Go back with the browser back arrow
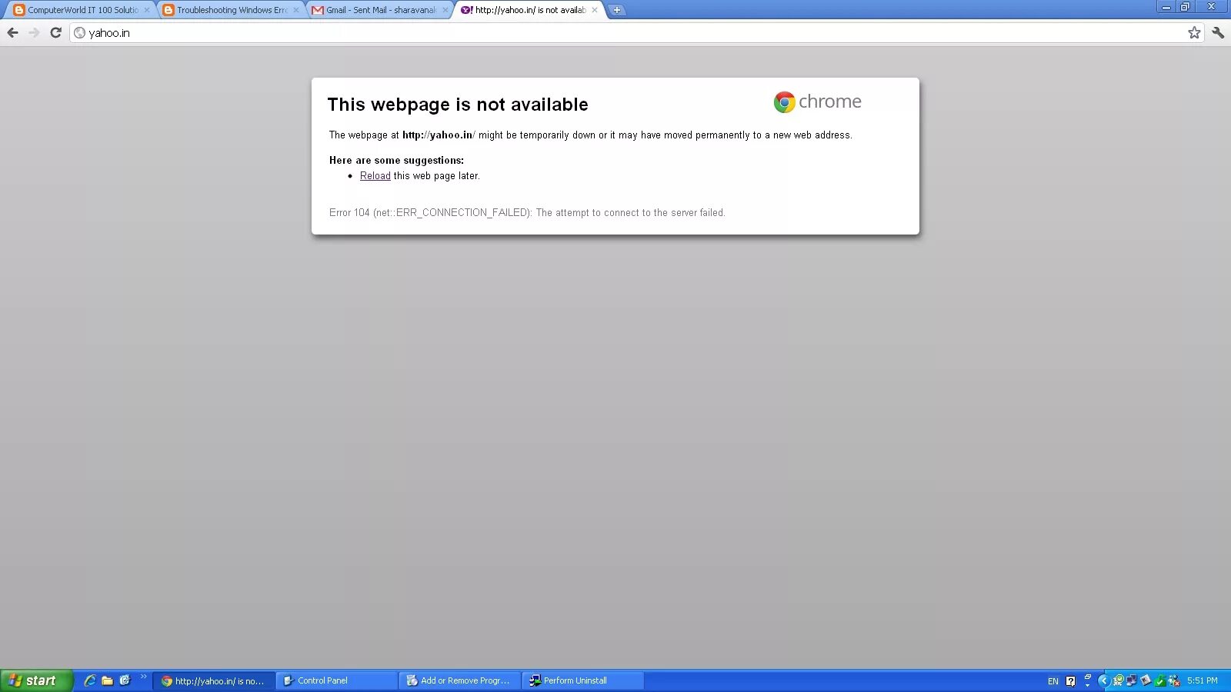Viewport: 1231px width, 692px height. click(12, 32)
